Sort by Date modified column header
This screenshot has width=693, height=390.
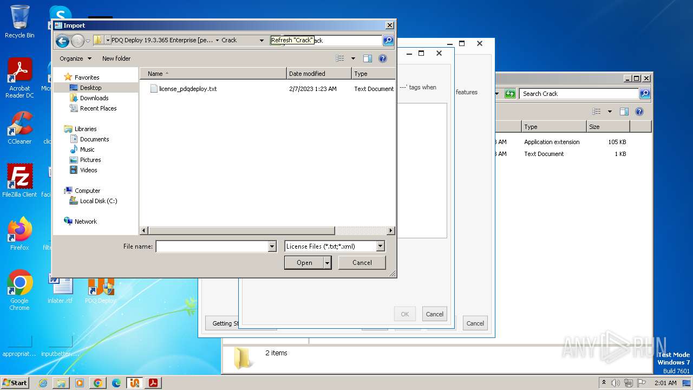pyautogui.click(x=319, y=74)
